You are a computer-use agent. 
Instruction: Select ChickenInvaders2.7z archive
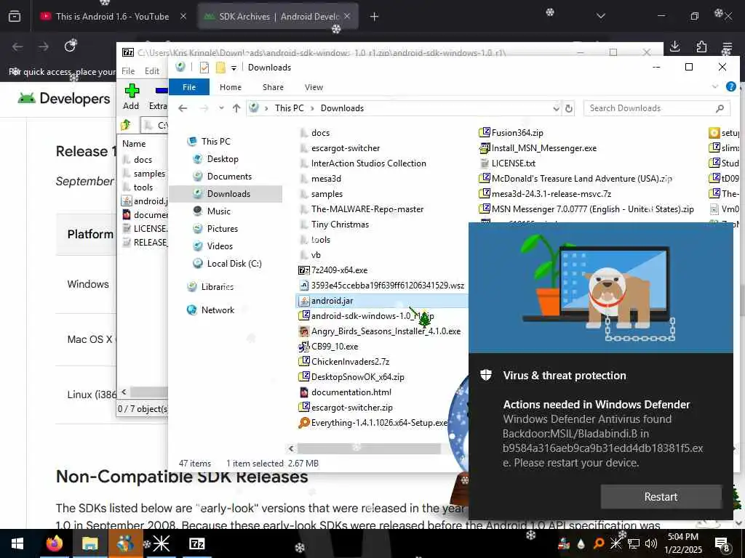tap(350, 362)
